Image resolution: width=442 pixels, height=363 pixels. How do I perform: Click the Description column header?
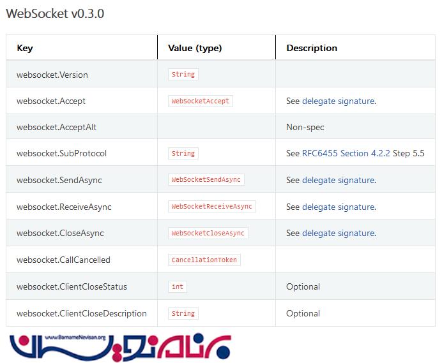tap(312, 48)
